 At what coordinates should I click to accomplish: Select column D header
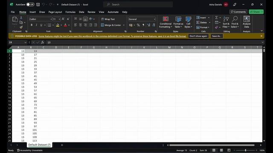[x=56, y=47]
